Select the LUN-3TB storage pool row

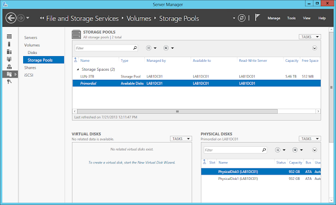[196, 77]
